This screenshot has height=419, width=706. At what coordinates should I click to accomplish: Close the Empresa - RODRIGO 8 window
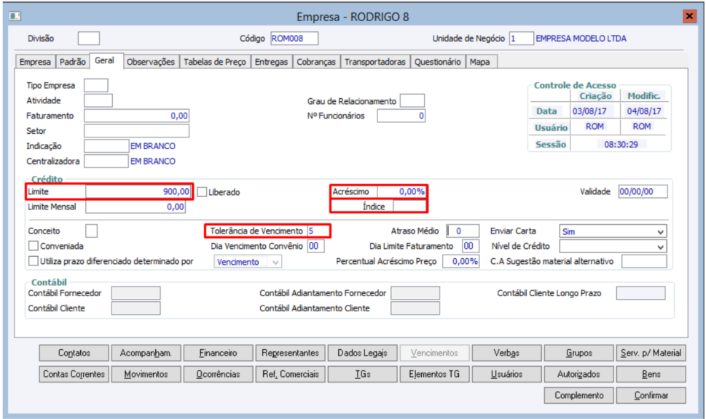point(689,16)
